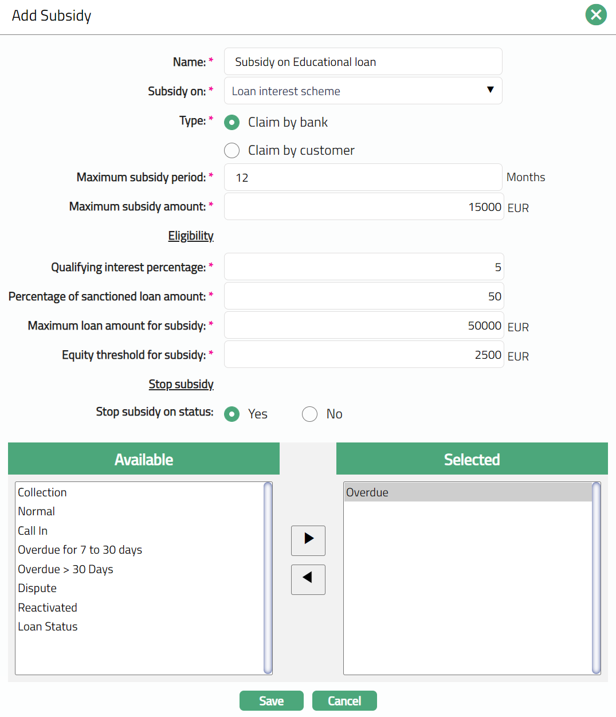Select Claim by bank radio button
Viewport: 616px width, 717px height.
click(x=232, y=123)
